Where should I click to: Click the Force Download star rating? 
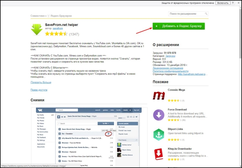click(x=174, y=120)
